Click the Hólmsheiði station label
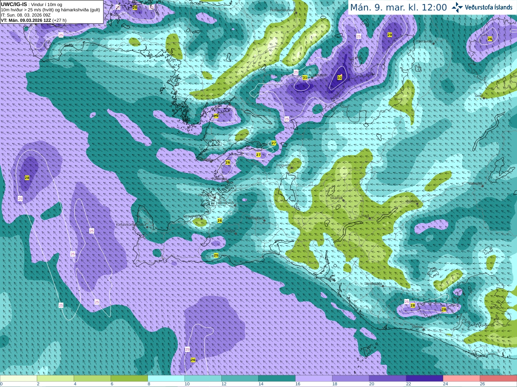517x387 pixels. [225, 203]
